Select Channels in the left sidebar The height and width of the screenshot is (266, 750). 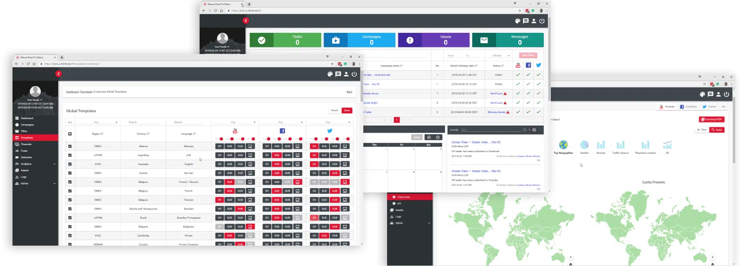click(x=26, y=144)
